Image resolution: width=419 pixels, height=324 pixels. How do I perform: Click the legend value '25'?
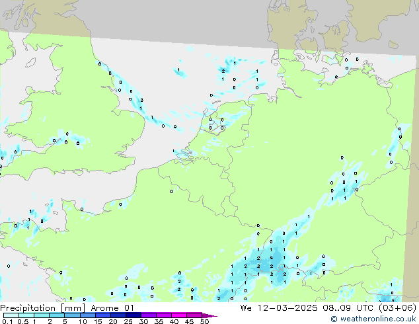pos(128,321)
